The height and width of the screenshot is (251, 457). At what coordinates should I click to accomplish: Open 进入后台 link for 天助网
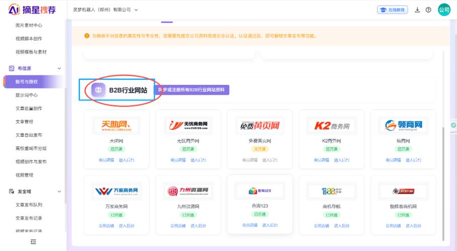click(x=127, y=160)
